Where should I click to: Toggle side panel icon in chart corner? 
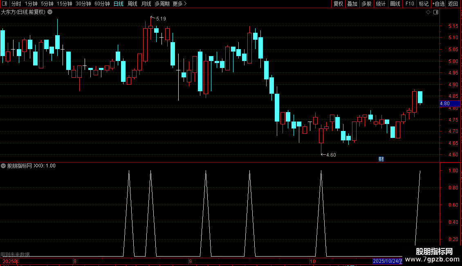tap(436, 12)
